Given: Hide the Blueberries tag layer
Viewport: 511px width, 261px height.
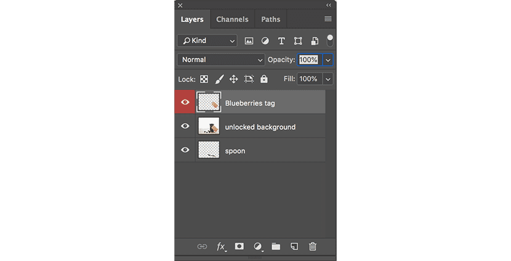Looking at the screenshot, I should pyautogui.click(x=185, y=102).
